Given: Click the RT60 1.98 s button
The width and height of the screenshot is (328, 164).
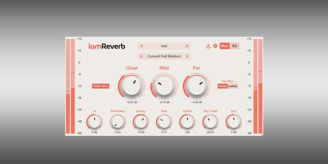Looking at the screenshot, I should tap(101, 86).
